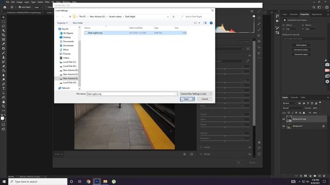Select the Move tool

[x=4, y=17]
